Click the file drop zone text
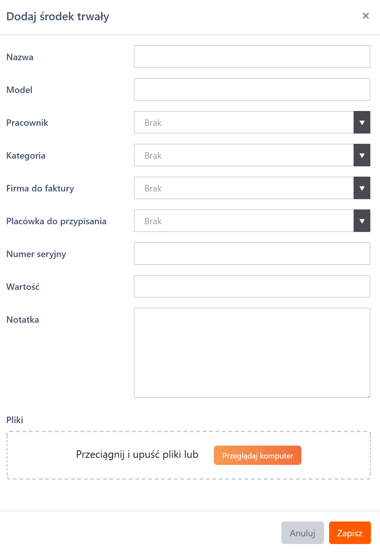The height and width of the screenshot is (554, 380). coord(137,455)
